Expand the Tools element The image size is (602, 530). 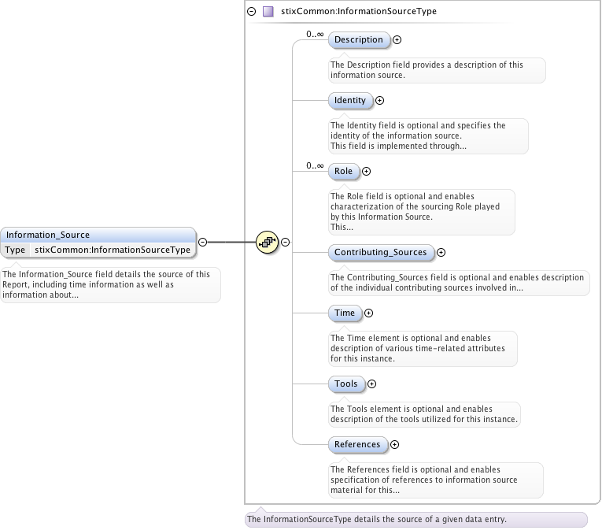pos(371,384)
